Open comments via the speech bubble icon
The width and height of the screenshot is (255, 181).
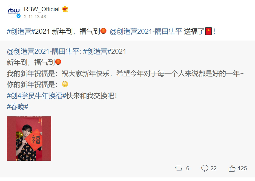click(205, 168)
